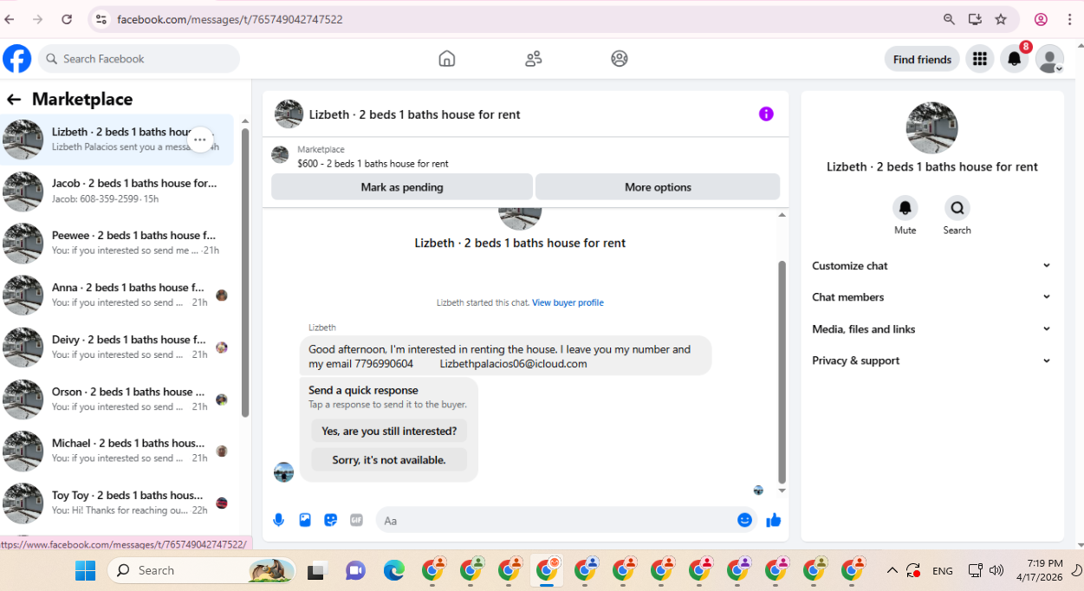Open notifications bell with 8 badge
This screenshot has height=591, width=1084.
tap(1015, 59)
